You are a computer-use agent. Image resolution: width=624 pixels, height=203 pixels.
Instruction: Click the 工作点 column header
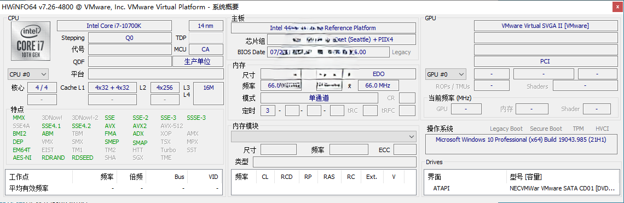click(19, 177)
